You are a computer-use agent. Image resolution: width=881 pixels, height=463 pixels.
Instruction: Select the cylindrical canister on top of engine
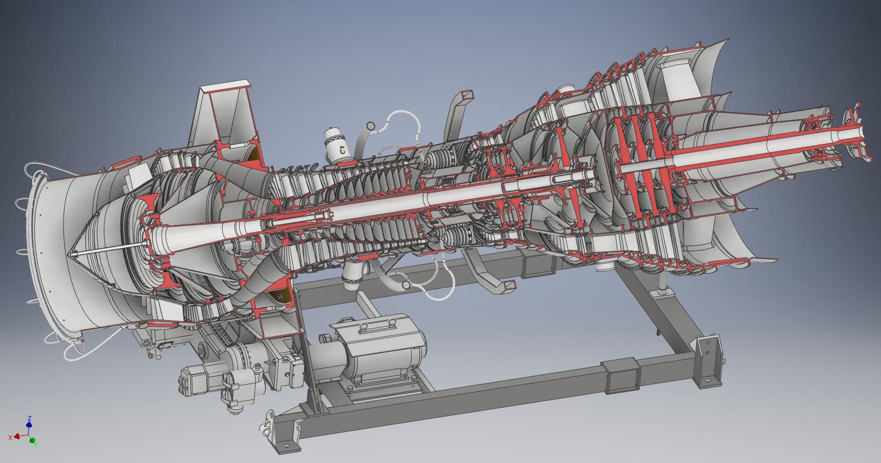tap(338, 146)
